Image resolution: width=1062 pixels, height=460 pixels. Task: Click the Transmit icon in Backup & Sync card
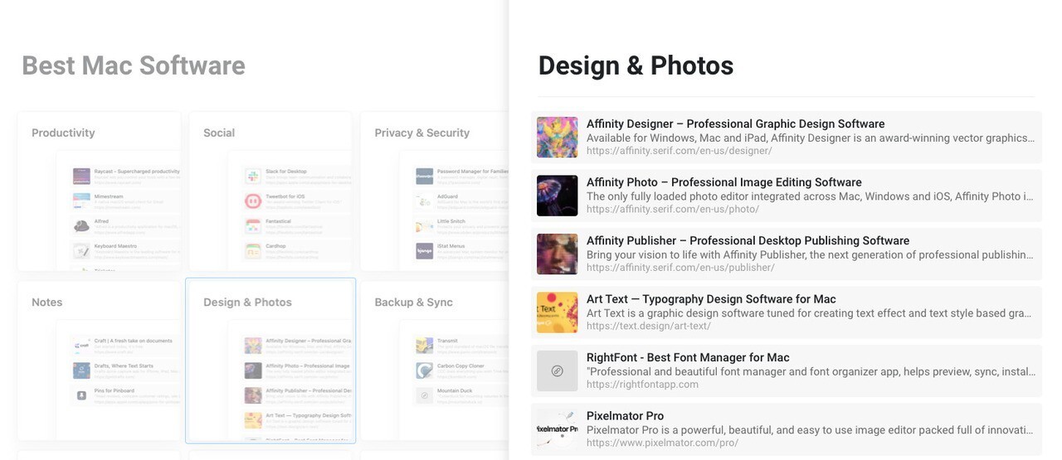coord(425,345)
